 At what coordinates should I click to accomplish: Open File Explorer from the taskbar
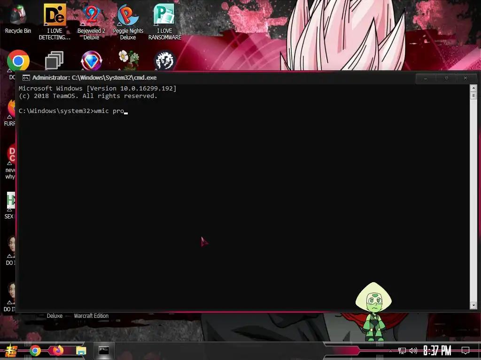click(x=81, y=351)
